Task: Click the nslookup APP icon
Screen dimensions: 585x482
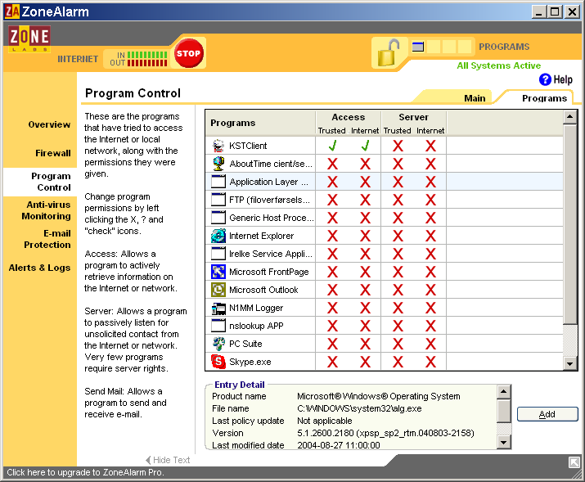Action: point(218,326)
